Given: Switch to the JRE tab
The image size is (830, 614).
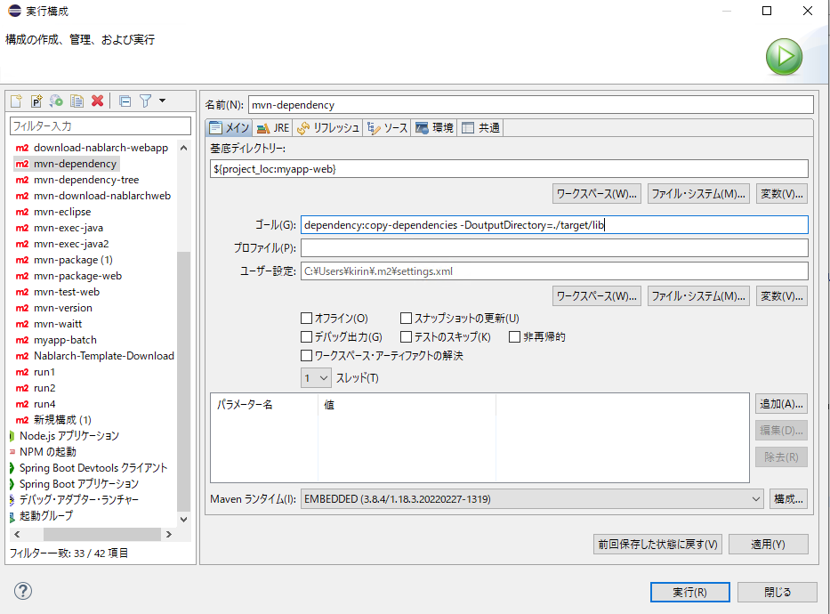Looking at the screenshot, I should (273, 127).
